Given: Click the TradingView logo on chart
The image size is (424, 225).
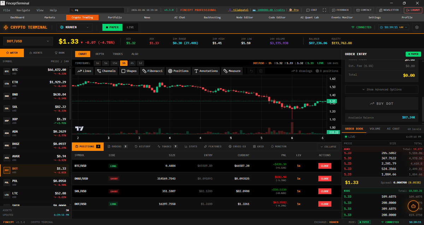Looking at the screenshot, I should coord(79,129).
